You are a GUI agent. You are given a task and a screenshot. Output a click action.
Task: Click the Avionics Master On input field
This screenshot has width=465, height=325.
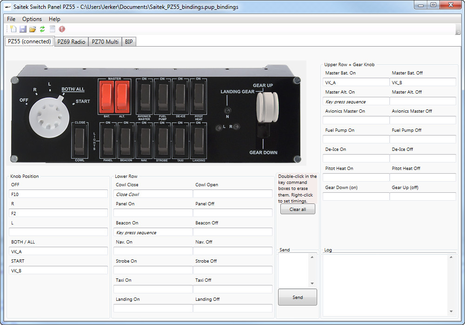(x=356, y=120)
